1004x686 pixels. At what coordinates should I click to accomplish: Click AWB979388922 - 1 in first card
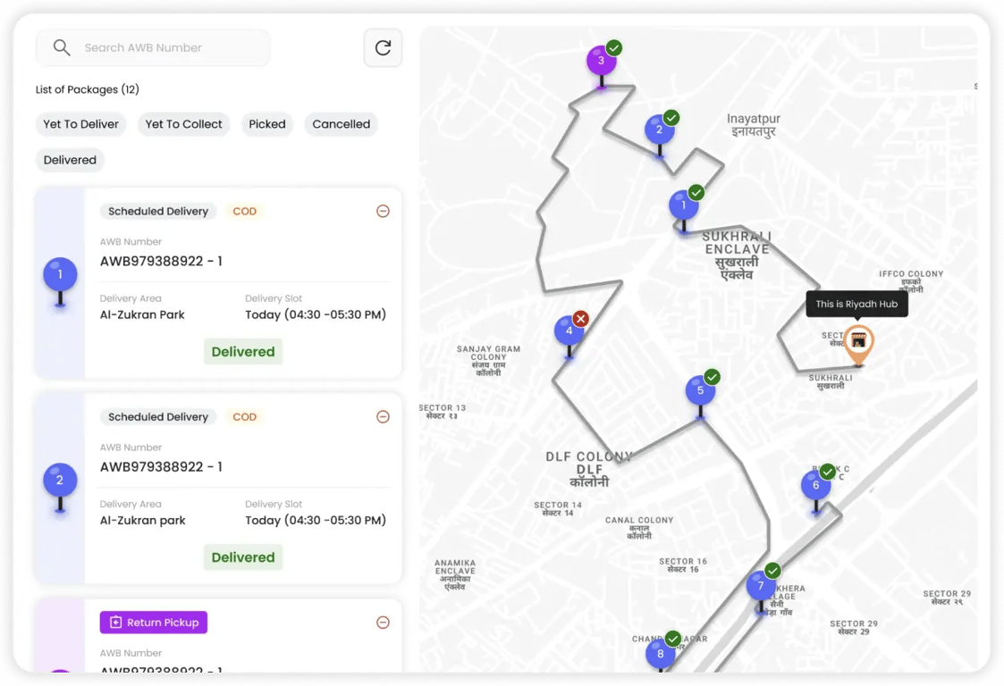[161, 261]
